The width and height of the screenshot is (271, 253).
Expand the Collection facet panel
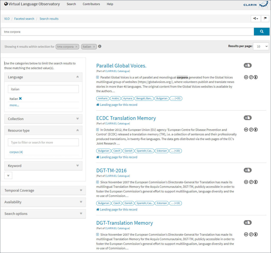click(x=43, y=119)
